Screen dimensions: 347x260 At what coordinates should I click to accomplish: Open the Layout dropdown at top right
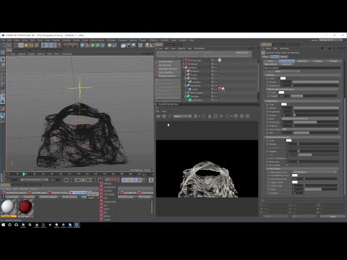[x=330, y=40]
